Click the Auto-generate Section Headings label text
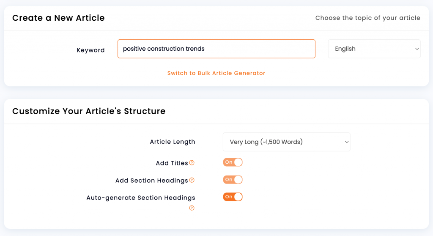433x236 pixels. 141,198
